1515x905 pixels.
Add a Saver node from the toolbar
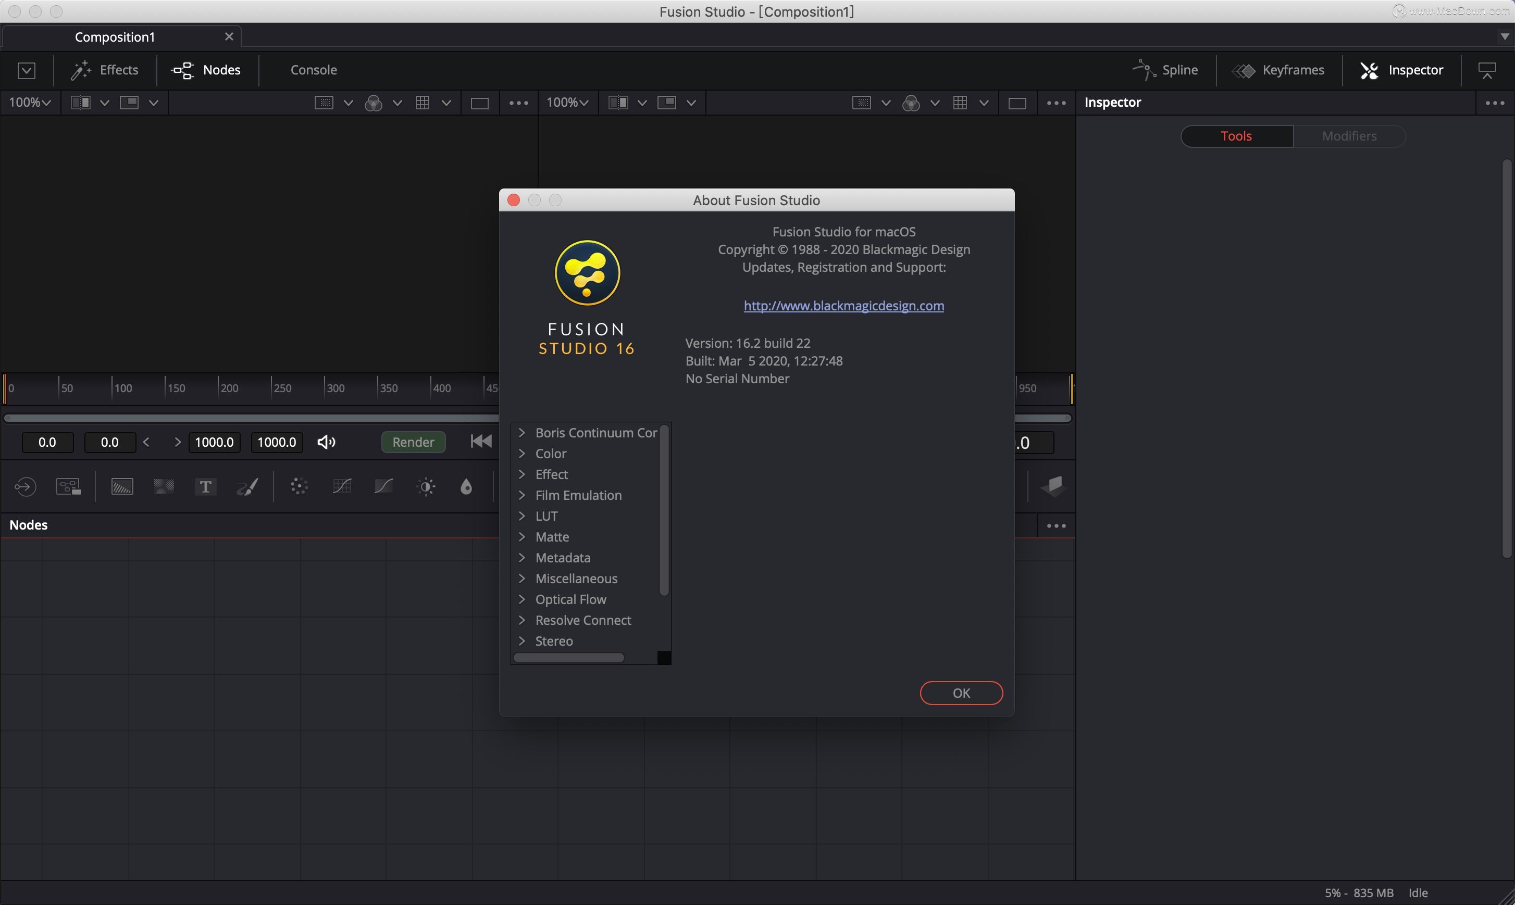coord(68,487)
